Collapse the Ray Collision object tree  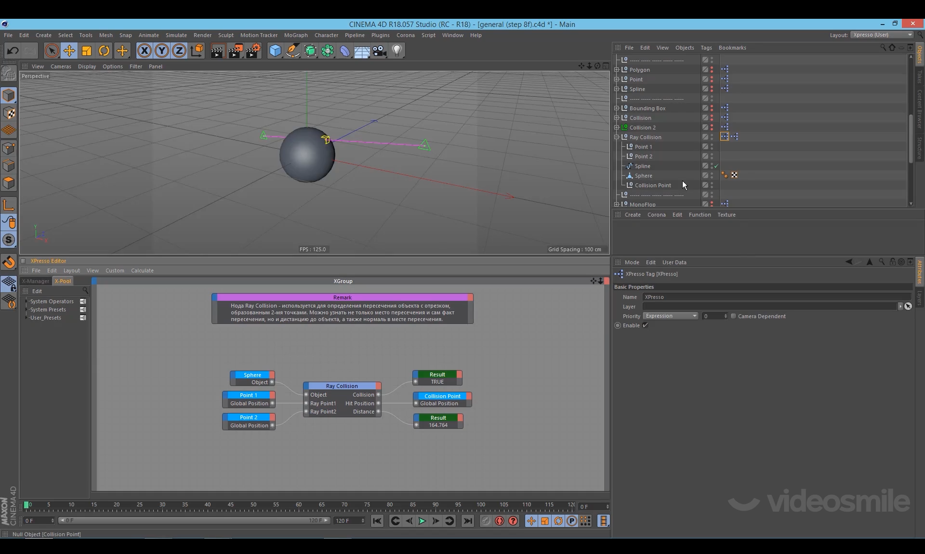(x=617, y=137)
